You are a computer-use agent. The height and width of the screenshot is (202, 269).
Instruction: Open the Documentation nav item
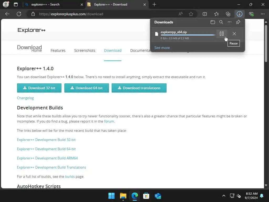coord(140,50)
